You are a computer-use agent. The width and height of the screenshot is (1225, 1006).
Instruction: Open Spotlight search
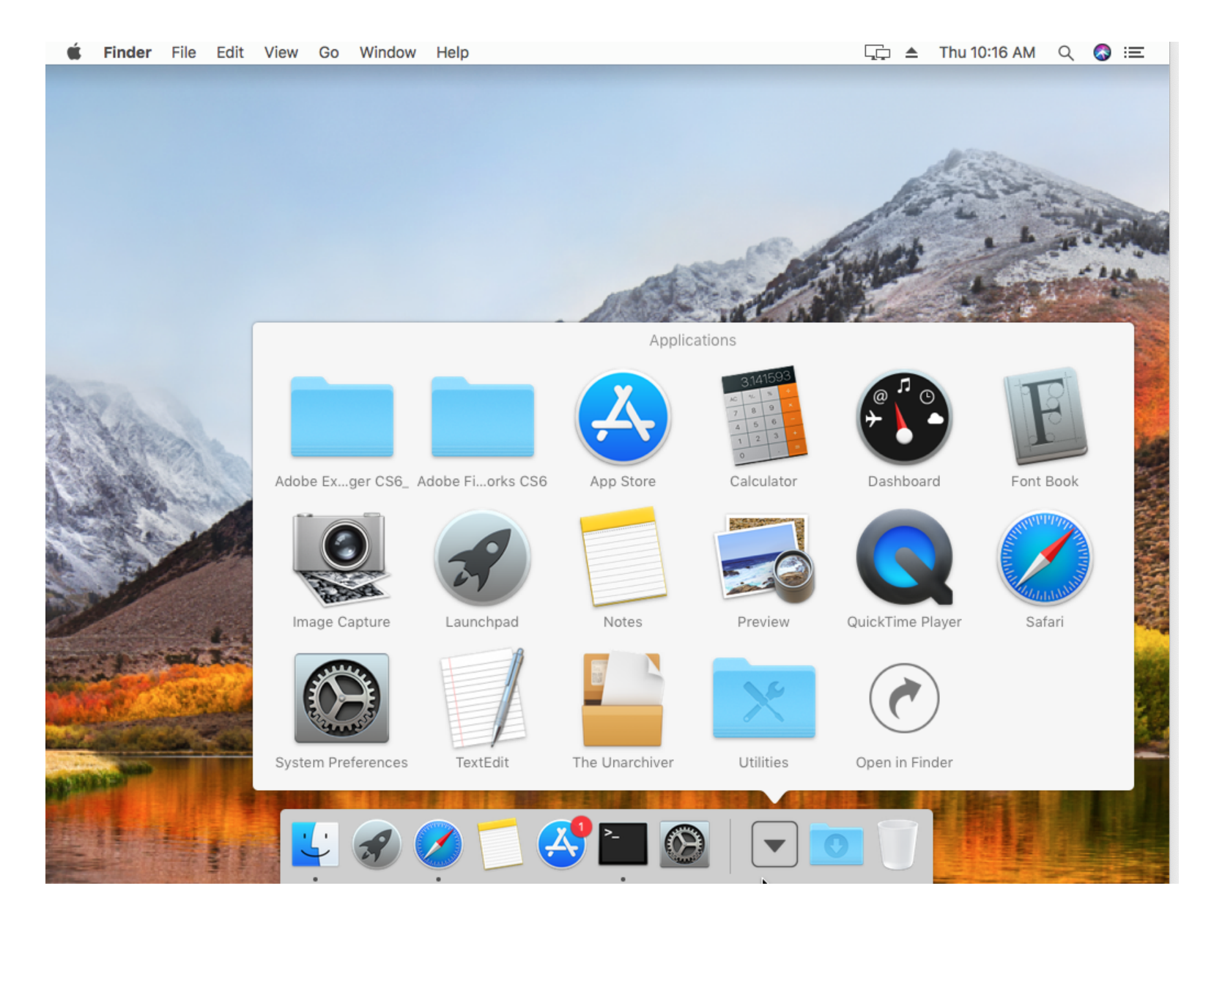coord(1066,53)
